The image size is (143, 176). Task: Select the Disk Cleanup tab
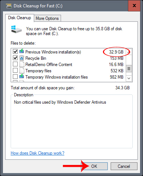19,18
